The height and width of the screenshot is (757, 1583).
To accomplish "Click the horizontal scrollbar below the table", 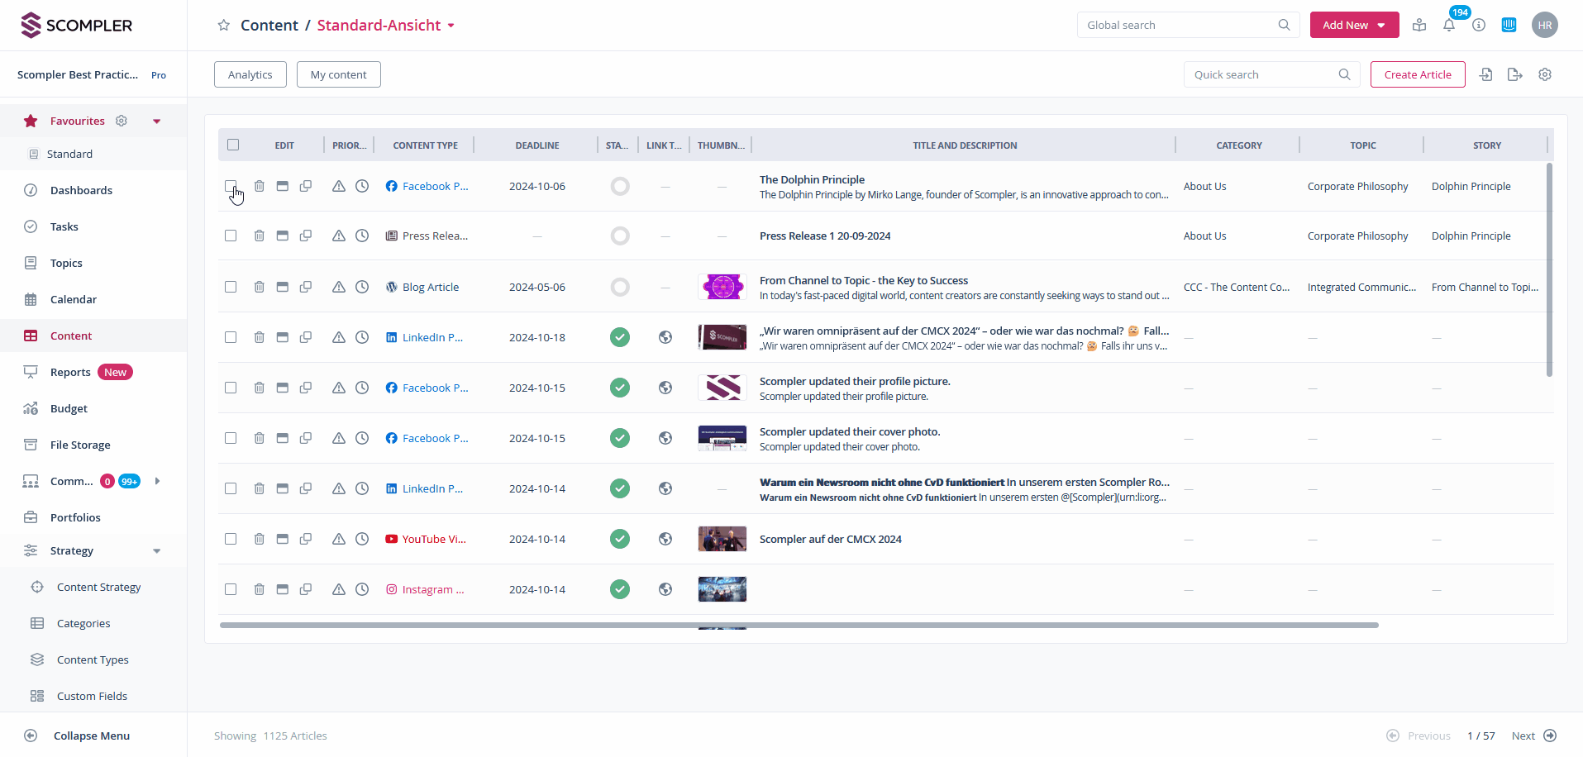I will point(799,626).
